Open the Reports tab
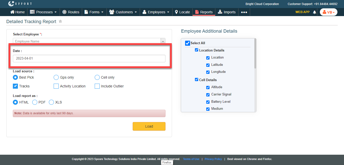The width and height of the screenshot is (344, 165). 204,12
